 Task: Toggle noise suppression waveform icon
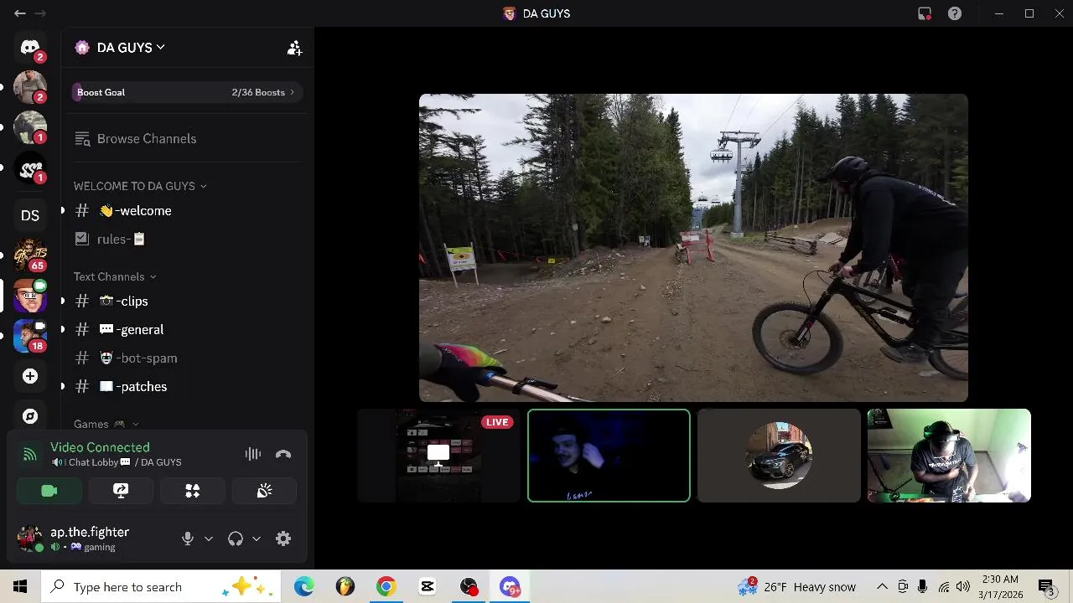pyautogui.click(x=253, y=454)
